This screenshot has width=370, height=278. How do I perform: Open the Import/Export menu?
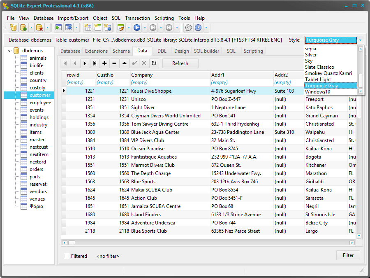point(73,18)
